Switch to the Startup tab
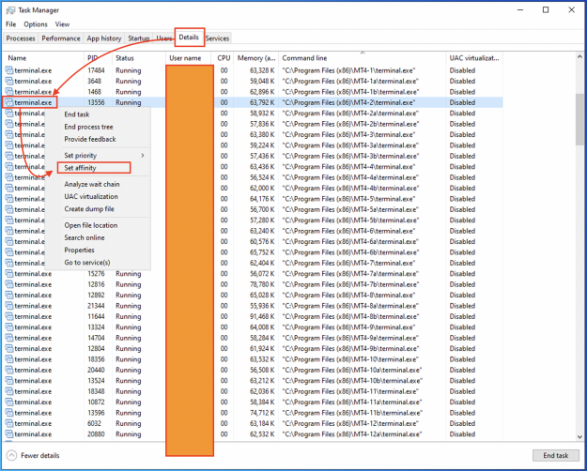587x471 pixels. pyautogui.click(x=138, y=38)
